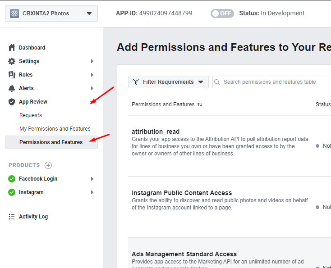Screen dimensions: 331x268
Task: Sort by the Permissions and Features arrows icon
Action: coord(200,104)
